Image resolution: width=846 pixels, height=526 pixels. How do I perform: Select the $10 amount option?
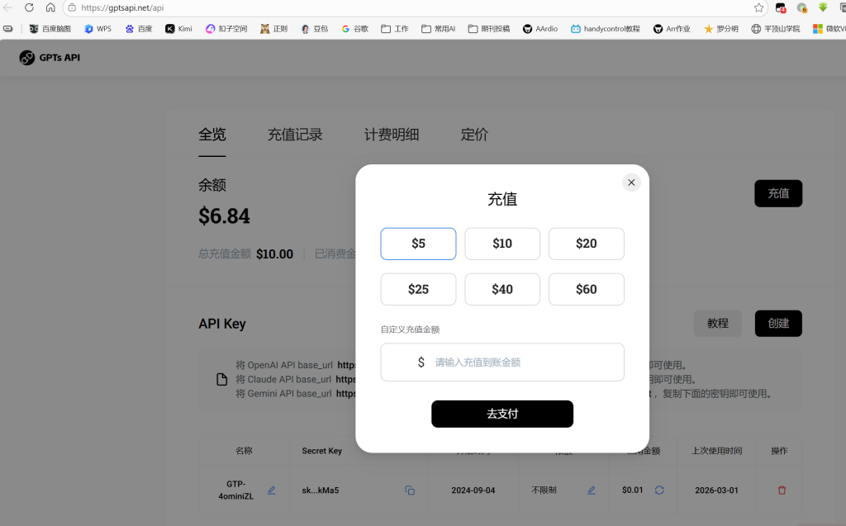coord(502,244)
